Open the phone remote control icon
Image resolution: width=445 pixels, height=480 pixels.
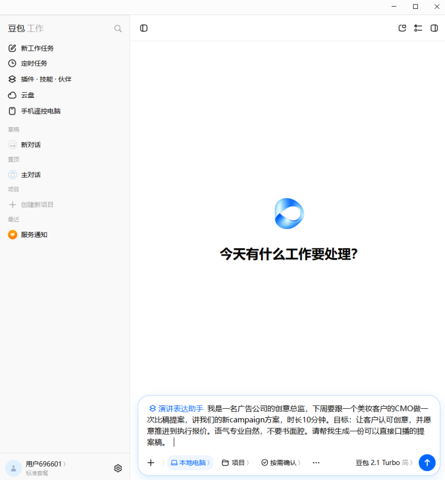point(12,111)
